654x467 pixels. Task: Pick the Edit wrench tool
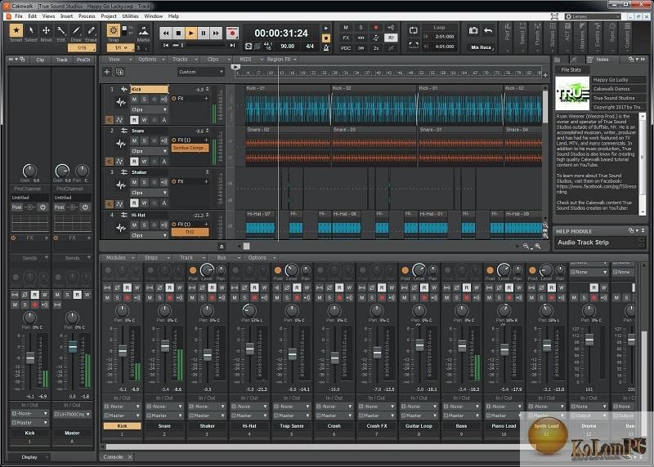click(x=60, y=30)
